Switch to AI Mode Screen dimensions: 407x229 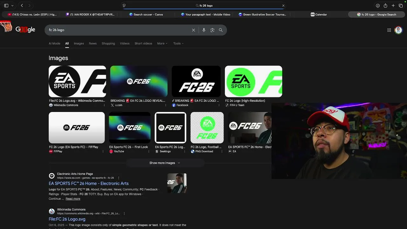pos(54,43)
